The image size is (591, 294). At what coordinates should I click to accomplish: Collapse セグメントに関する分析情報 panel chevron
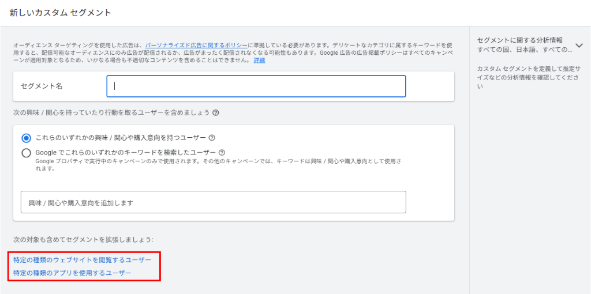579,44
